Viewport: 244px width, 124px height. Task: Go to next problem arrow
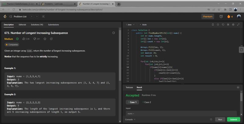coord(37,16)
